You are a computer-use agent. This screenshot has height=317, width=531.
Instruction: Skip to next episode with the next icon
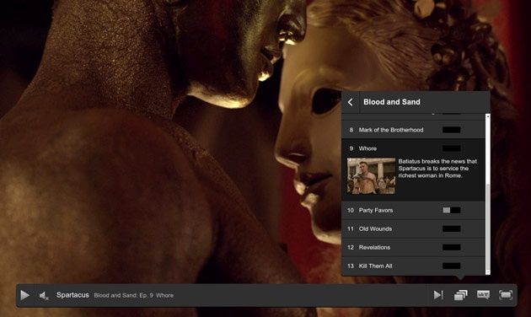click(438, 295)
